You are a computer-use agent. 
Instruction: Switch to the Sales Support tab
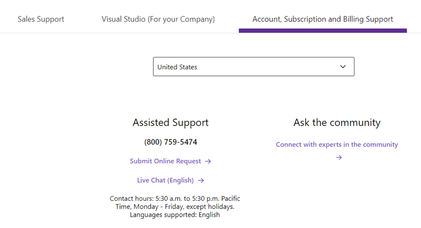pos(41,19)
